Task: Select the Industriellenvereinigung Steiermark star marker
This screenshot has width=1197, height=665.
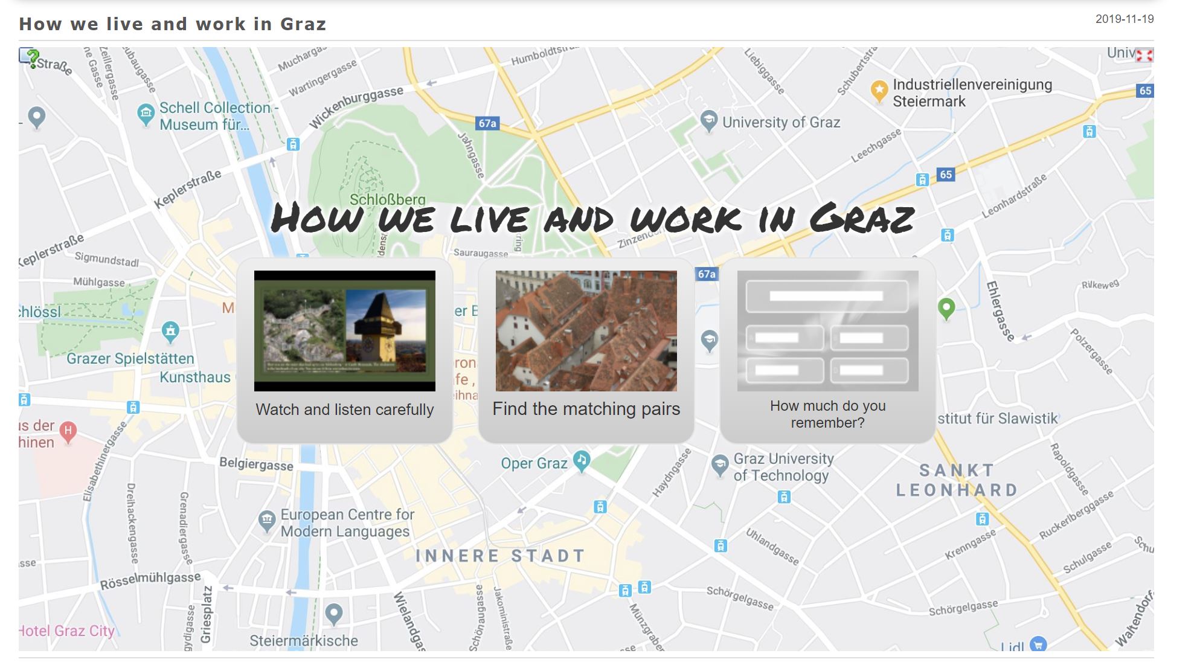Action: [x=879, y=90]
